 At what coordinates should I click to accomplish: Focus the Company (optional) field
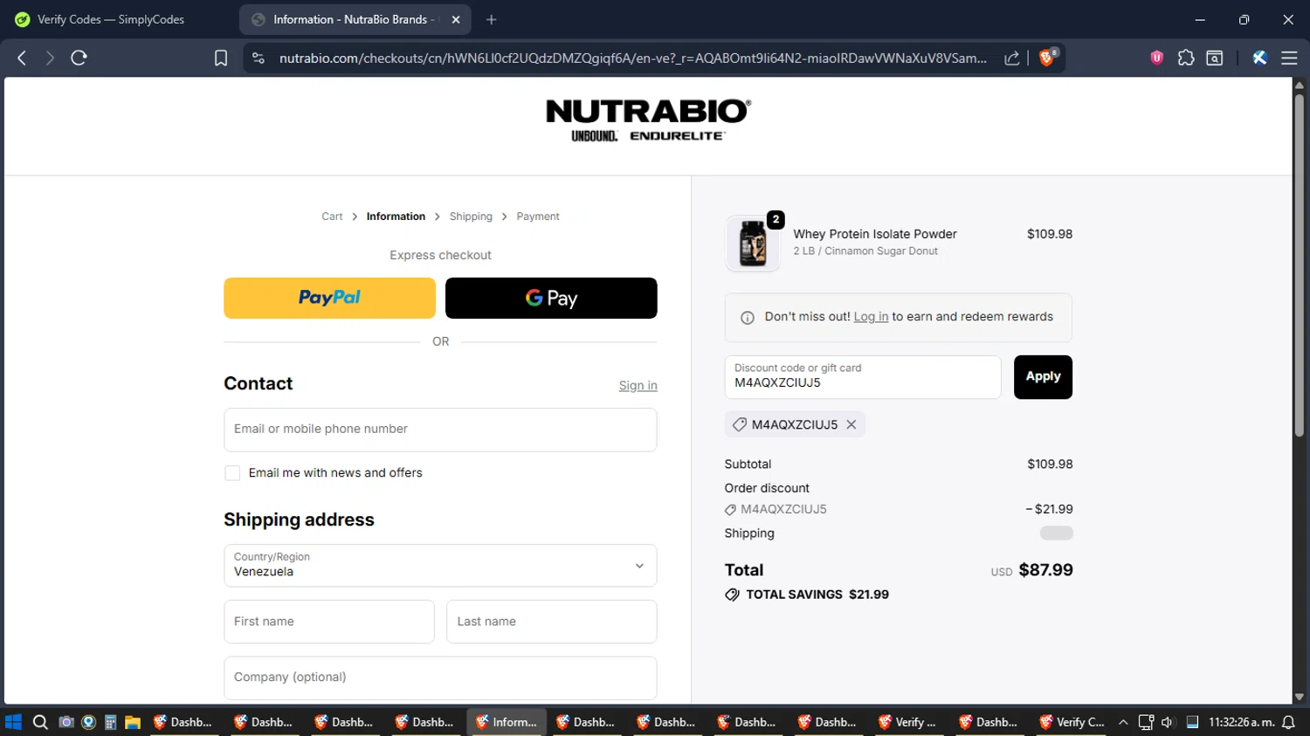(440, 678)
